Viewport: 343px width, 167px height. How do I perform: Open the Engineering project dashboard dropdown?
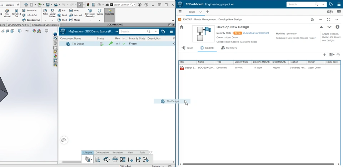(x=232, y=4)
